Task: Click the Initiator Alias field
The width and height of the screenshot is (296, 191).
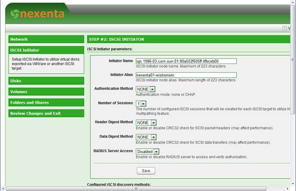Action: [x=186, y=75]
